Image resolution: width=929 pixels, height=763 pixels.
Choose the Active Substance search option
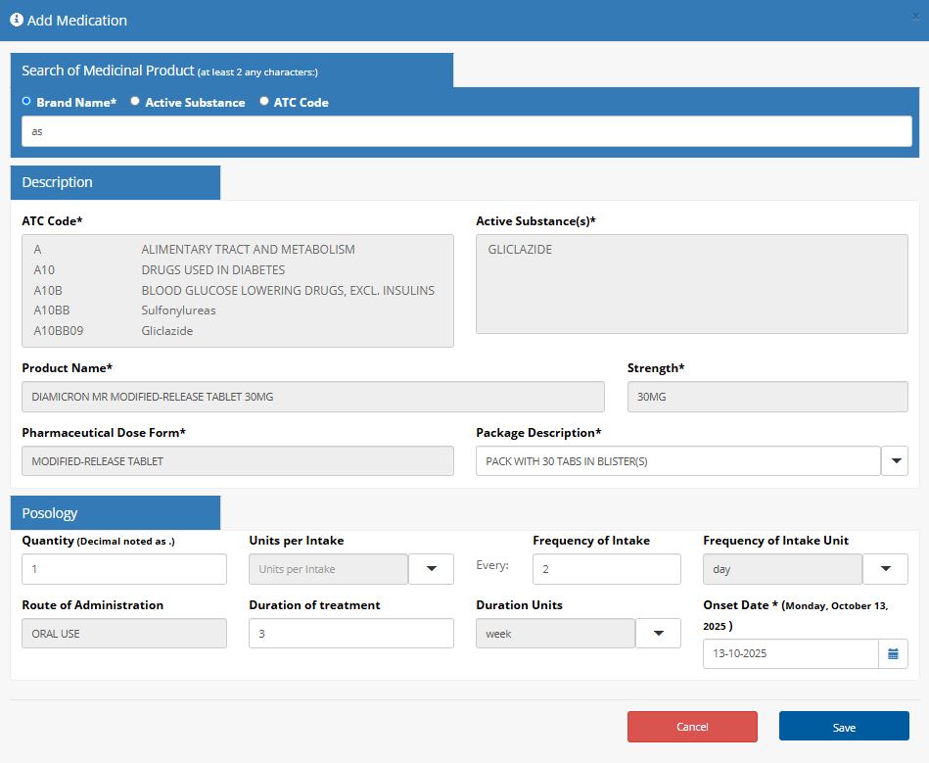135,101
